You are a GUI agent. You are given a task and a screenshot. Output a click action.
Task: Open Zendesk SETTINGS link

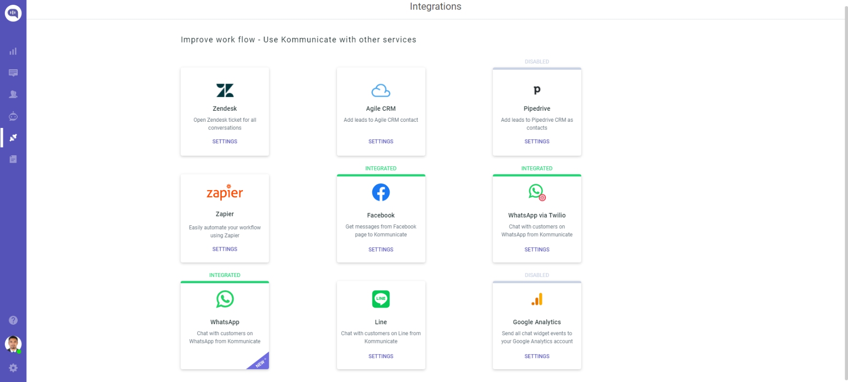tap(225, 141)
